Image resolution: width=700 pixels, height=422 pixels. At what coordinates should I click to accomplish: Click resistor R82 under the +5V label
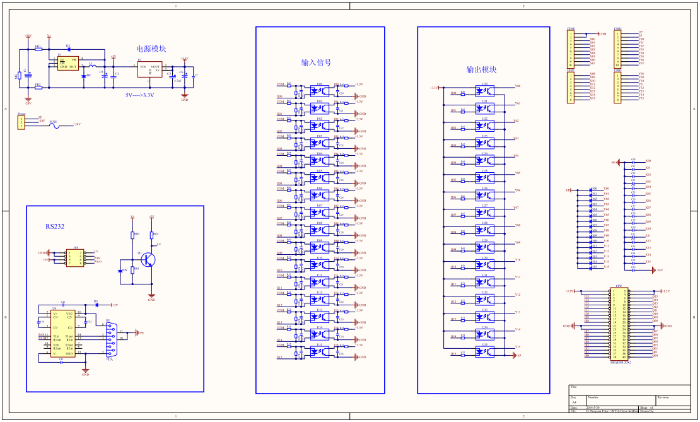(x=152, y=235)
